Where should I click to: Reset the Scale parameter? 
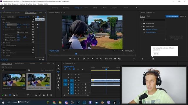coord(33,27)
